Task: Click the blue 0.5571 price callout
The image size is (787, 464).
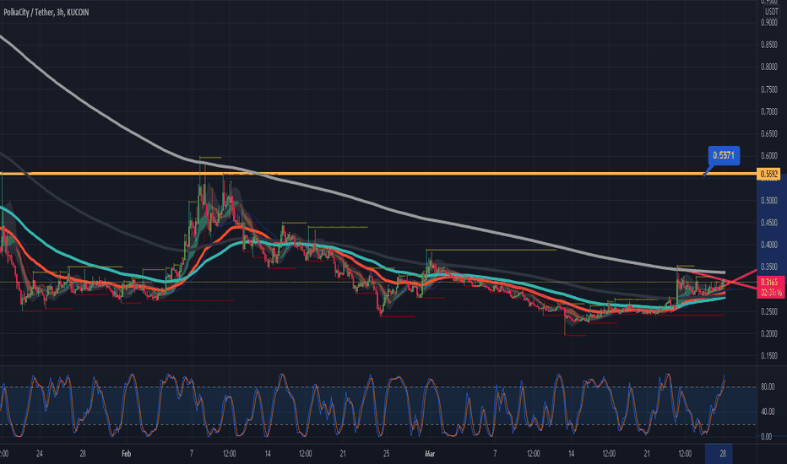Action: click(724, 155)
